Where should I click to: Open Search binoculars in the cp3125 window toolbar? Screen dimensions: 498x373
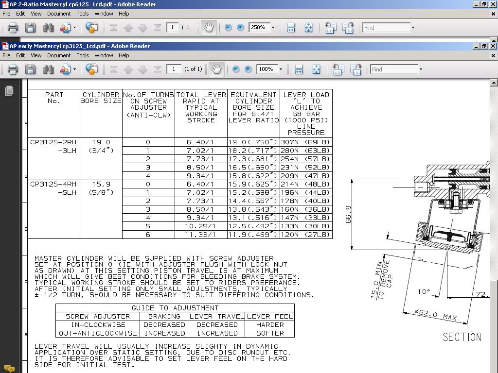point(48,69)
